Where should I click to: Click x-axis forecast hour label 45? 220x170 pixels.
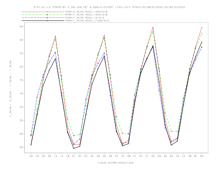tap(122, 156)
